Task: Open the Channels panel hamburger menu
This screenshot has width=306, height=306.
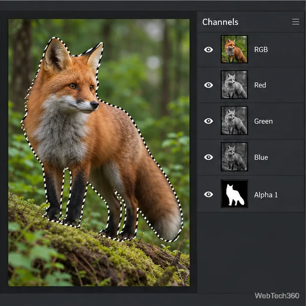Action: click(x=296, y=22)
